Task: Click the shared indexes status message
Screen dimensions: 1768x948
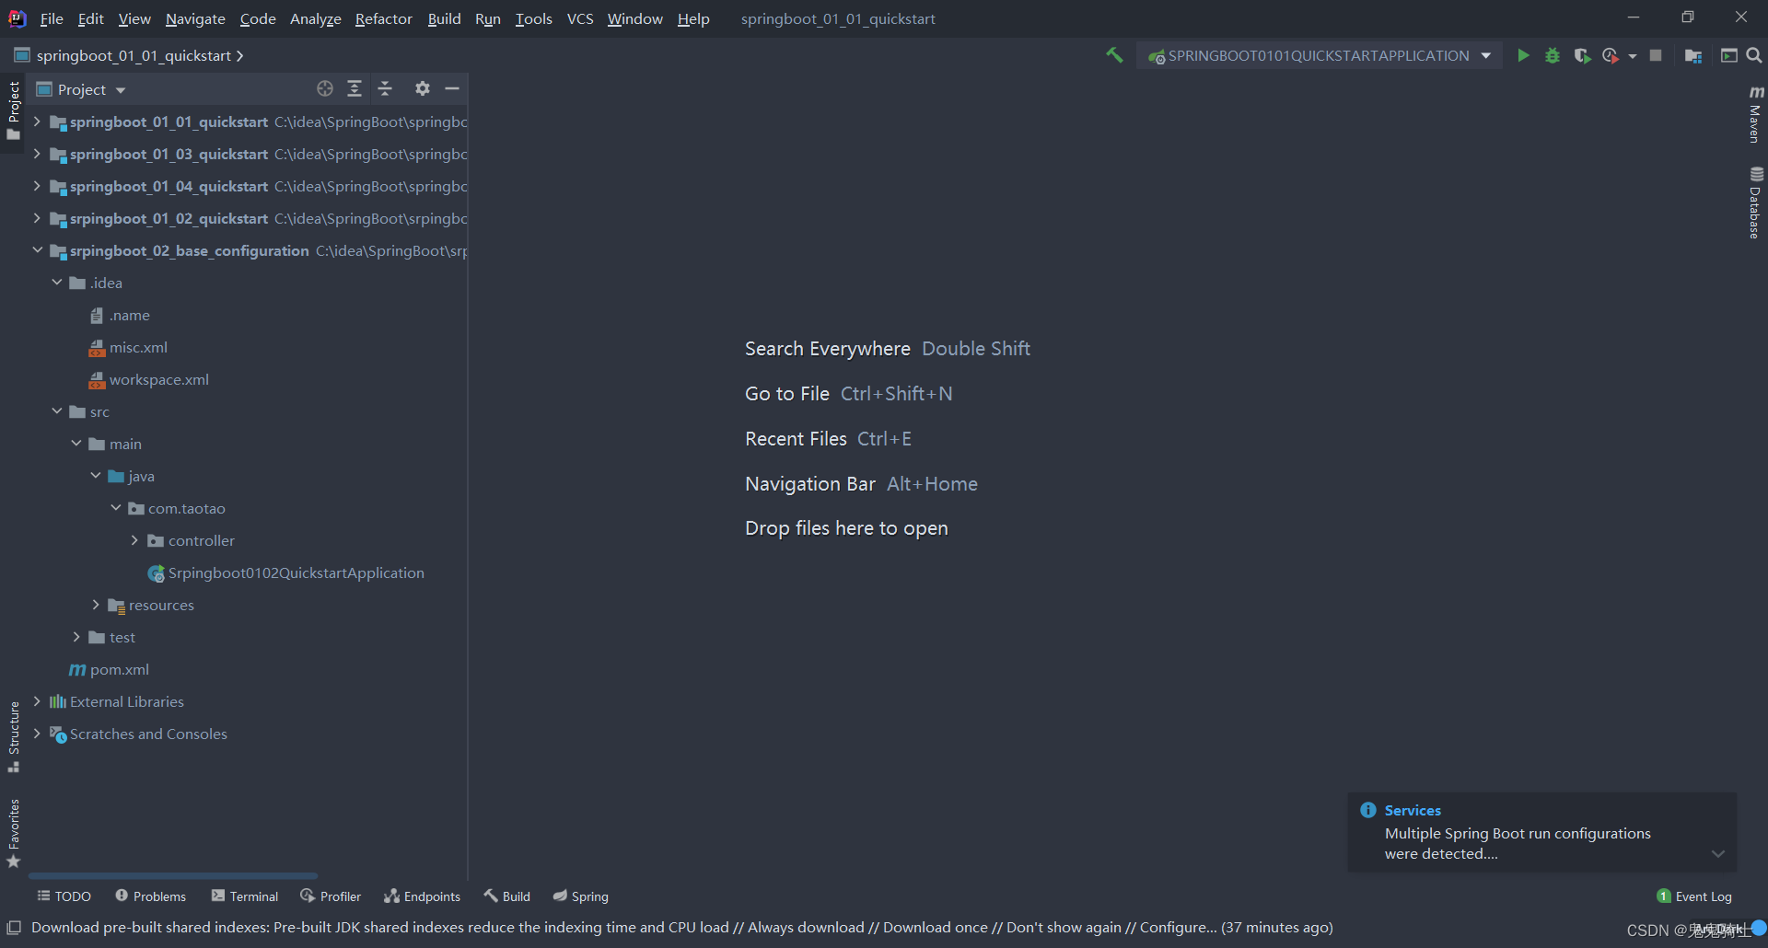Action: (681, 927)
